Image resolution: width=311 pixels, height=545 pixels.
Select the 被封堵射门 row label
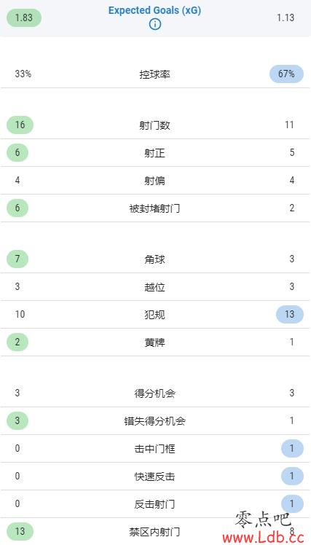[x=155, y=208]
